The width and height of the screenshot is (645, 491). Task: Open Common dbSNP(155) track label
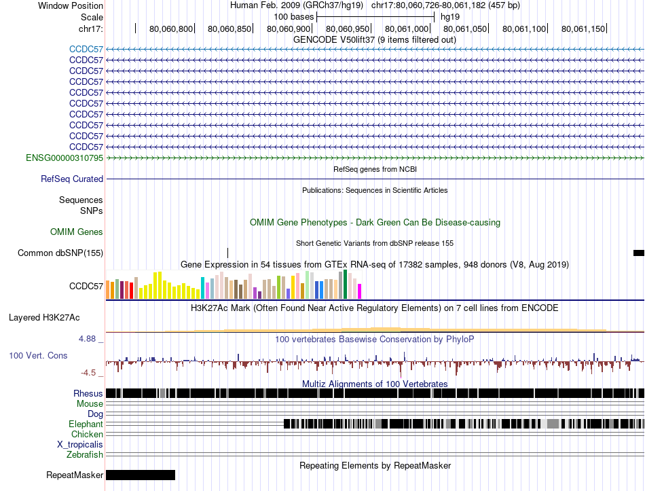[60, 253]
